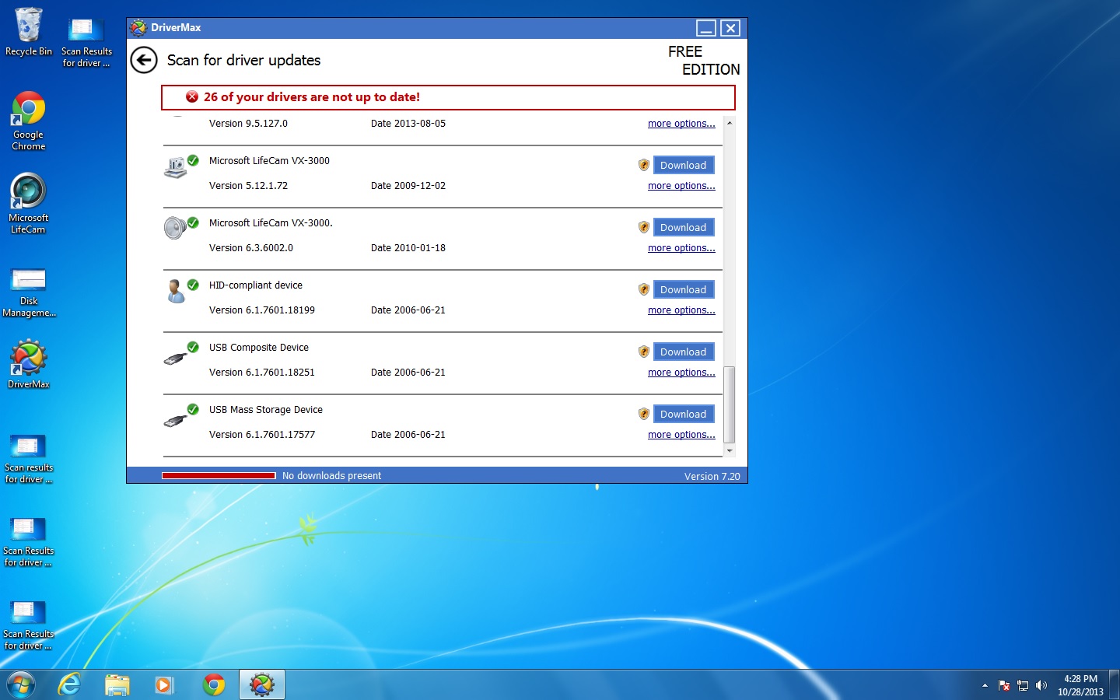Click scrollbar down arrow in driver list
Screen dimensions: 1120x700
pyautogui.click(x=730, y=450)
